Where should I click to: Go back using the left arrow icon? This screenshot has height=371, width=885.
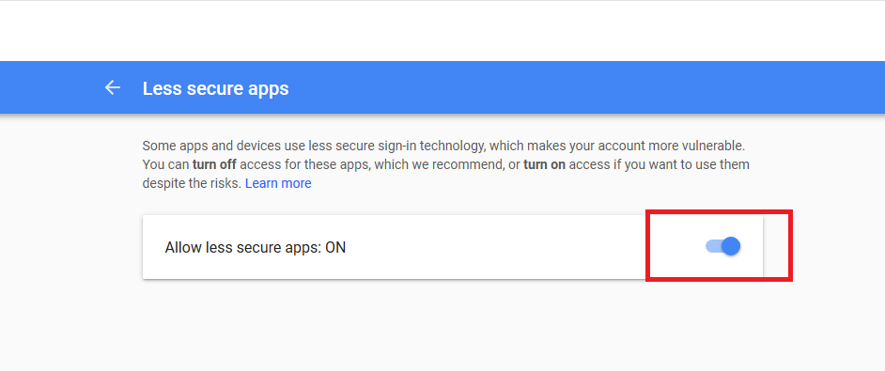click(x=113, y=87)
